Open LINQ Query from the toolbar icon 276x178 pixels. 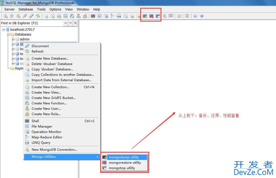[x=119, y=16]
